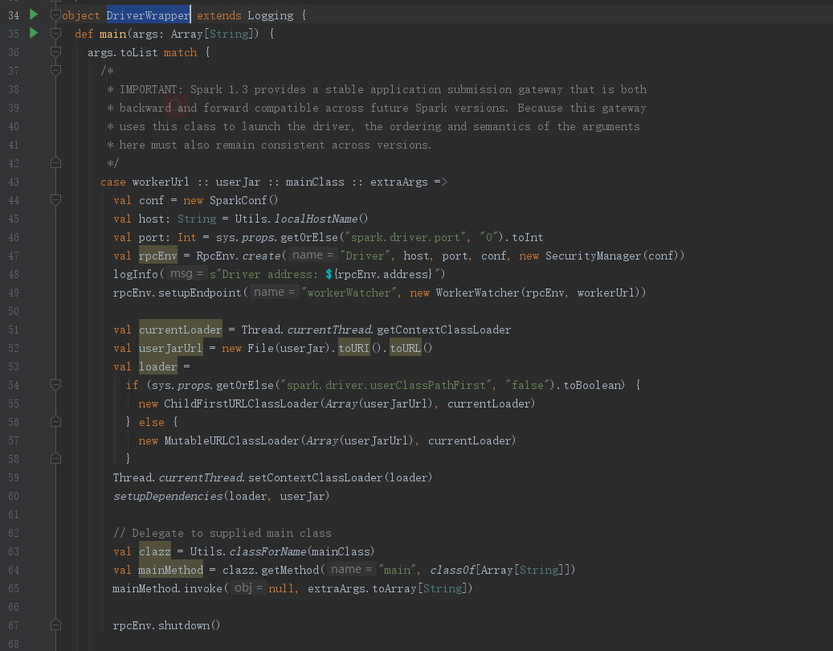Click line number 61 in the gutter
The image size is (833, 651).
[14, 515]
